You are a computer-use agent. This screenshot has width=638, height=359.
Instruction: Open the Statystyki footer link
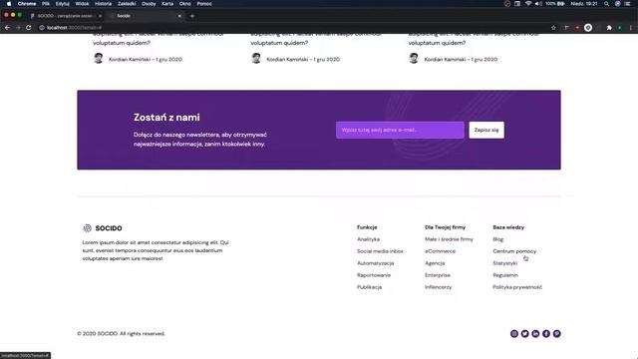505,263
